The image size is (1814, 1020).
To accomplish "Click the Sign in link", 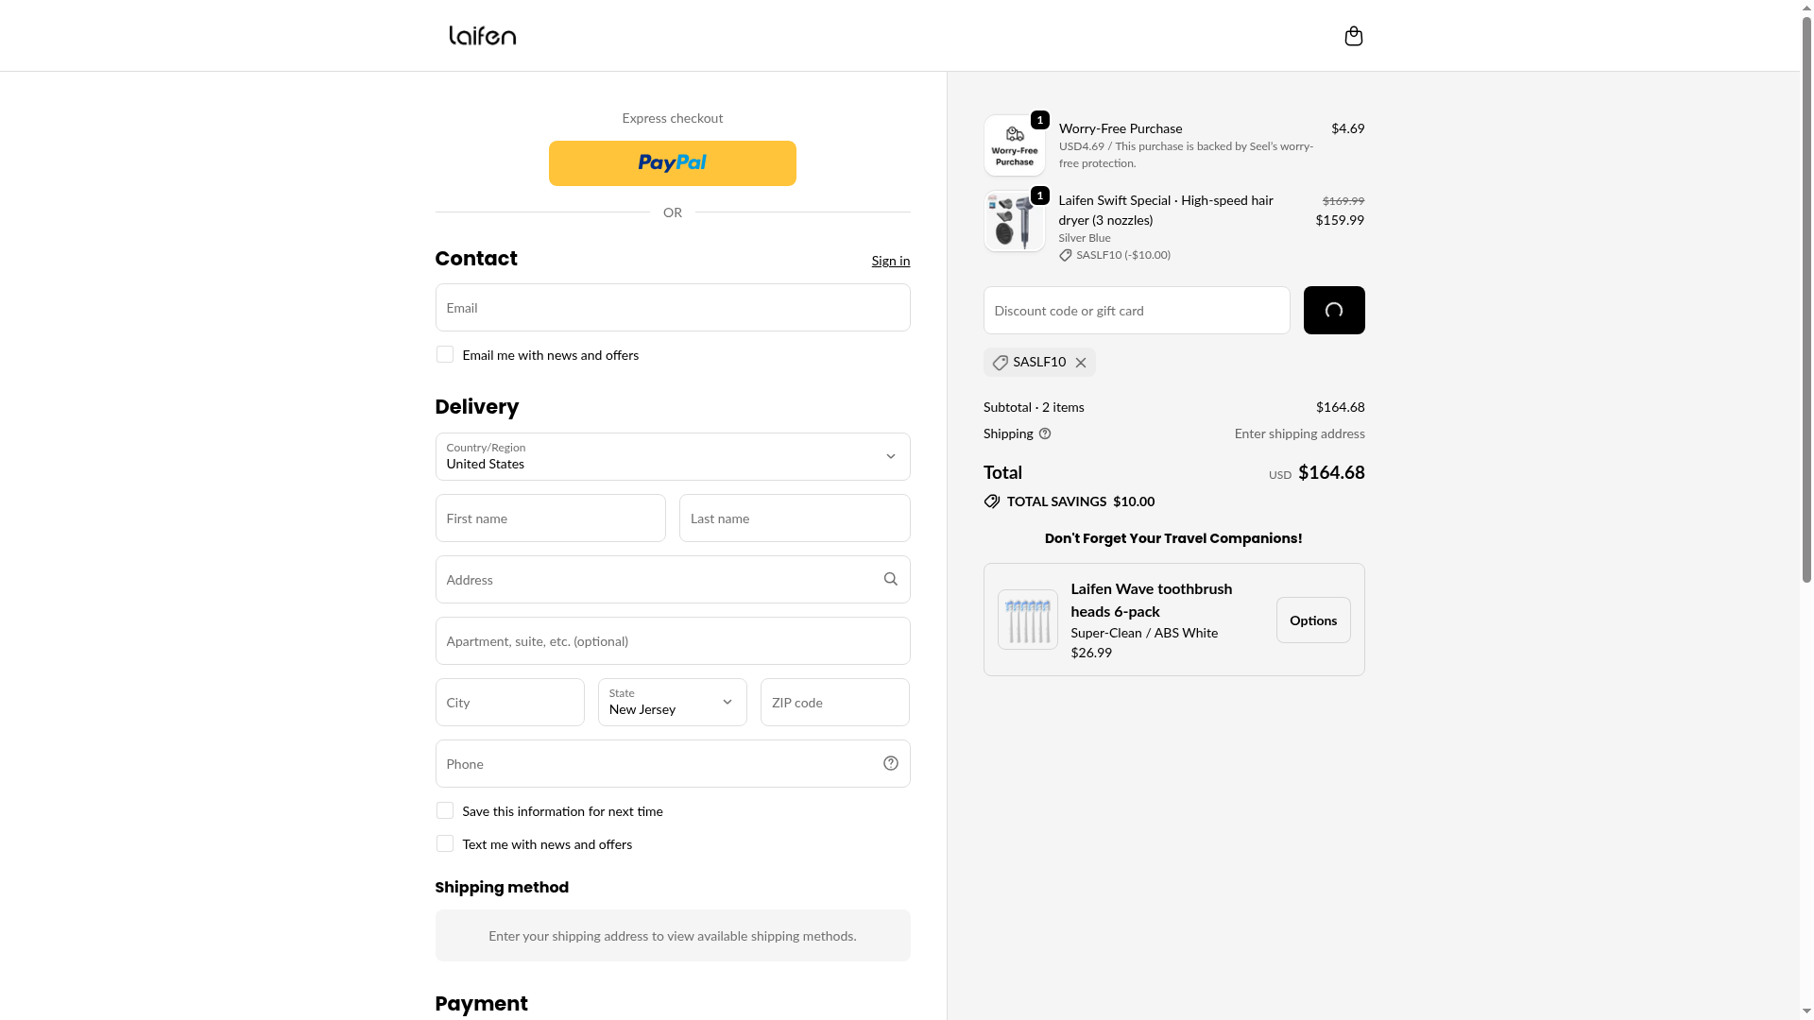I will click(890, 261).
